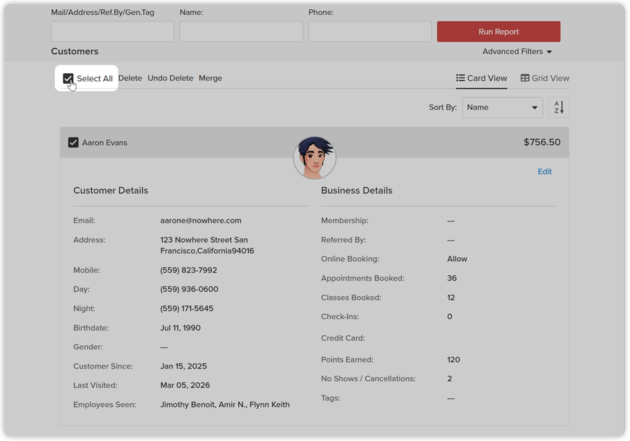The image size is (630, 441).
Task: Click the night number (559) 171-5645
Action: coord(187,308)
